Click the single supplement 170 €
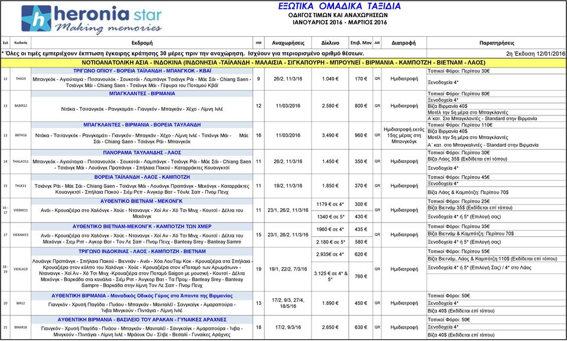The height and width of the screenshot is (341, 567). (361, 79)
